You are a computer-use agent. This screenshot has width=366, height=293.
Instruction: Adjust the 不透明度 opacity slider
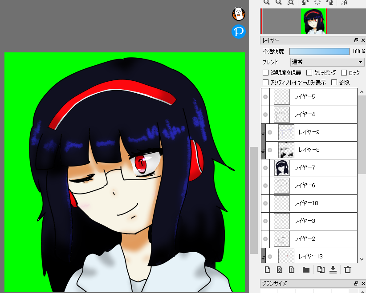[x=319, y=51]
